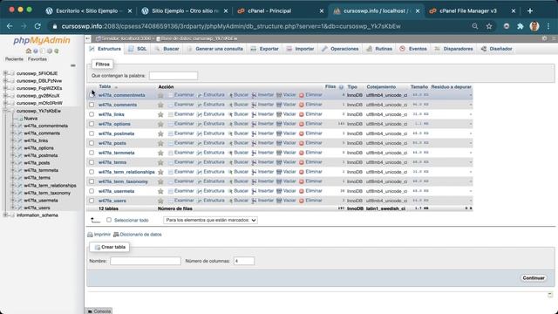Click Estructura icon for w47fa_term_taxonomy

pyautogui.click(x=200, y=181)
